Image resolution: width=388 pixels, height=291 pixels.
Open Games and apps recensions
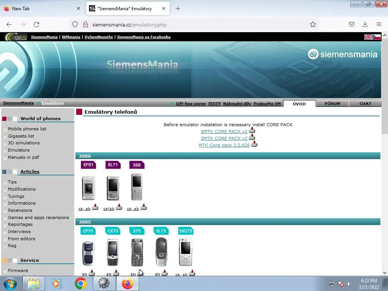pyautogui.click(x=38, y=217)
